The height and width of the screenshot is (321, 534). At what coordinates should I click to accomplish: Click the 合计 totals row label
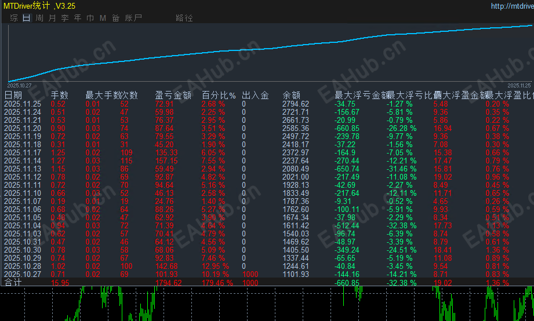(x=13, y=283)
